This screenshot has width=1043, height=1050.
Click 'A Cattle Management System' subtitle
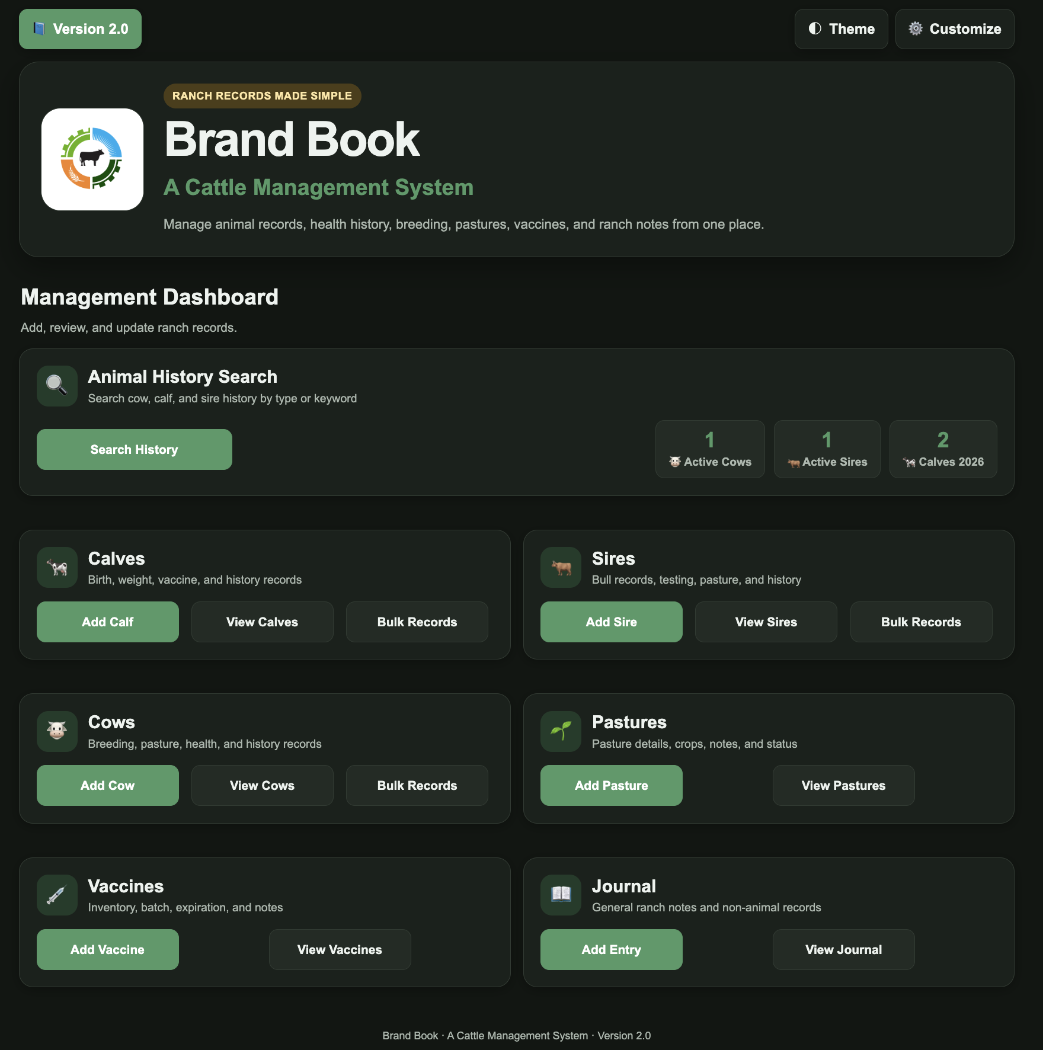(x=319, y=188)
